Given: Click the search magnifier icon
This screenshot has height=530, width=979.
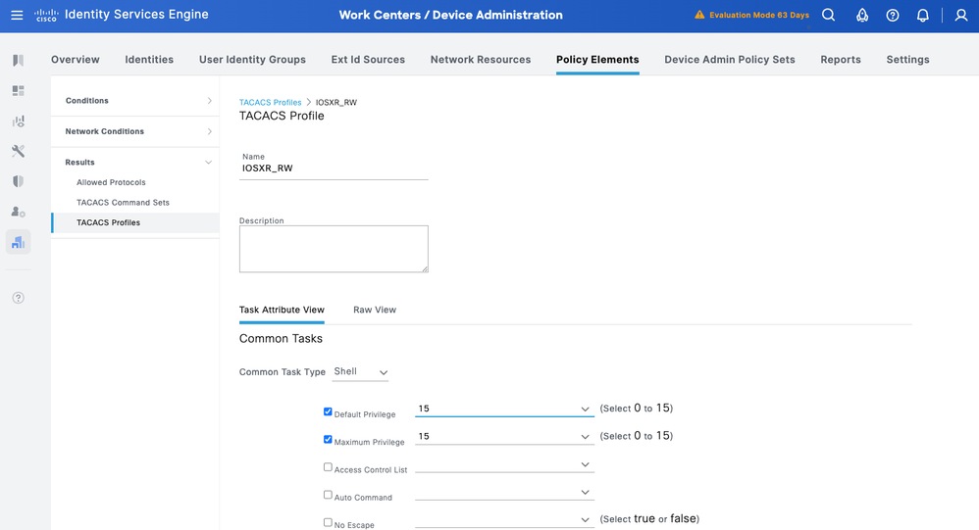Looking at the screenshot, I should 829,15.
